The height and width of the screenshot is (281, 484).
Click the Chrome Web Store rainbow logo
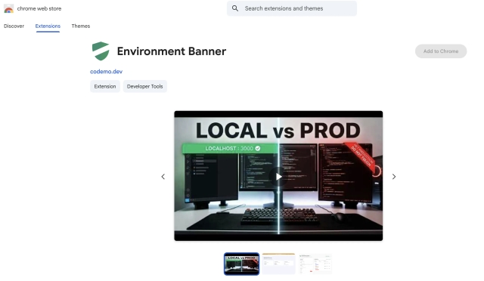[8, 8]
